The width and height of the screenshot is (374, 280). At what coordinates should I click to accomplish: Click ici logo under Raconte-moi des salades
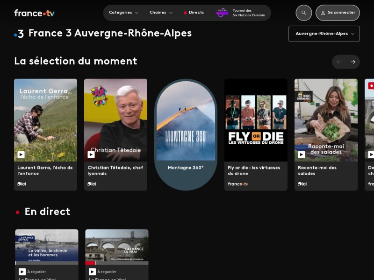click(302, 184)
